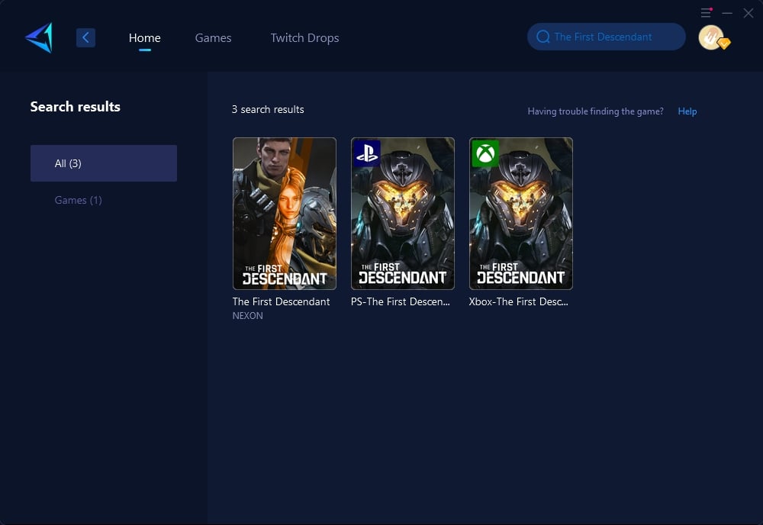Image resolution: width=763 pixels, height=525 pixels.
Task: Click the search magnifier icon
Action: 543,37
